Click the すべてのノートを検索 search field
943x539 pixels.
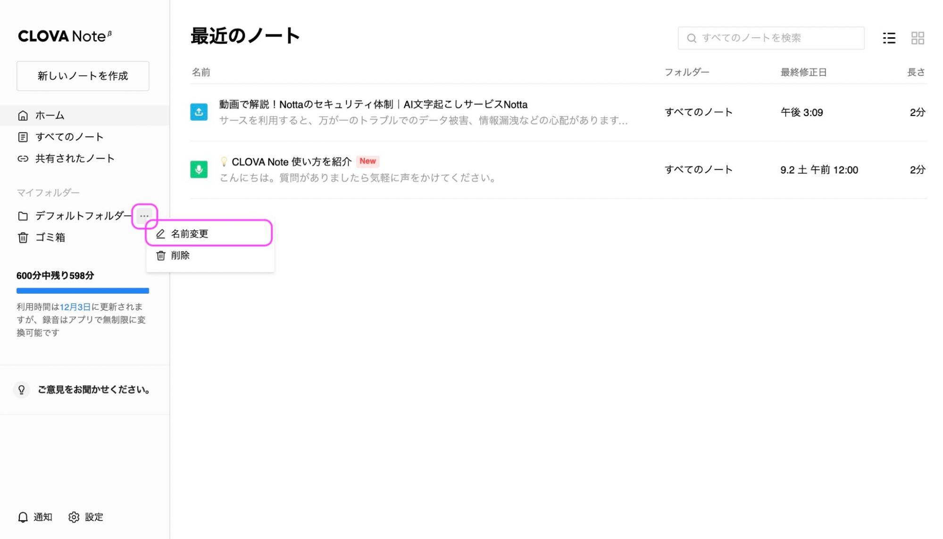[771, 38]
